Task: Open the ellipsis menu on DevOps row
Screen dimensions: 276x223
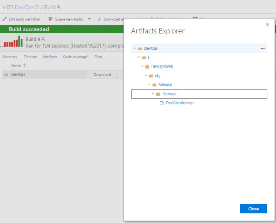Action: tap(262, 49)
